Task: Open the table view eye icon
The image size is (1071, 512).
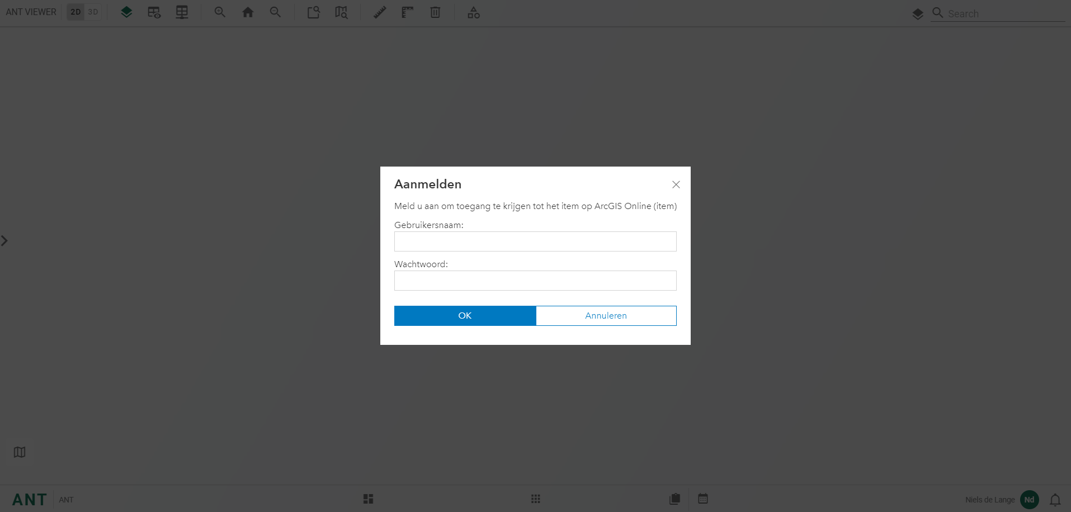Action: pos(154,12)
